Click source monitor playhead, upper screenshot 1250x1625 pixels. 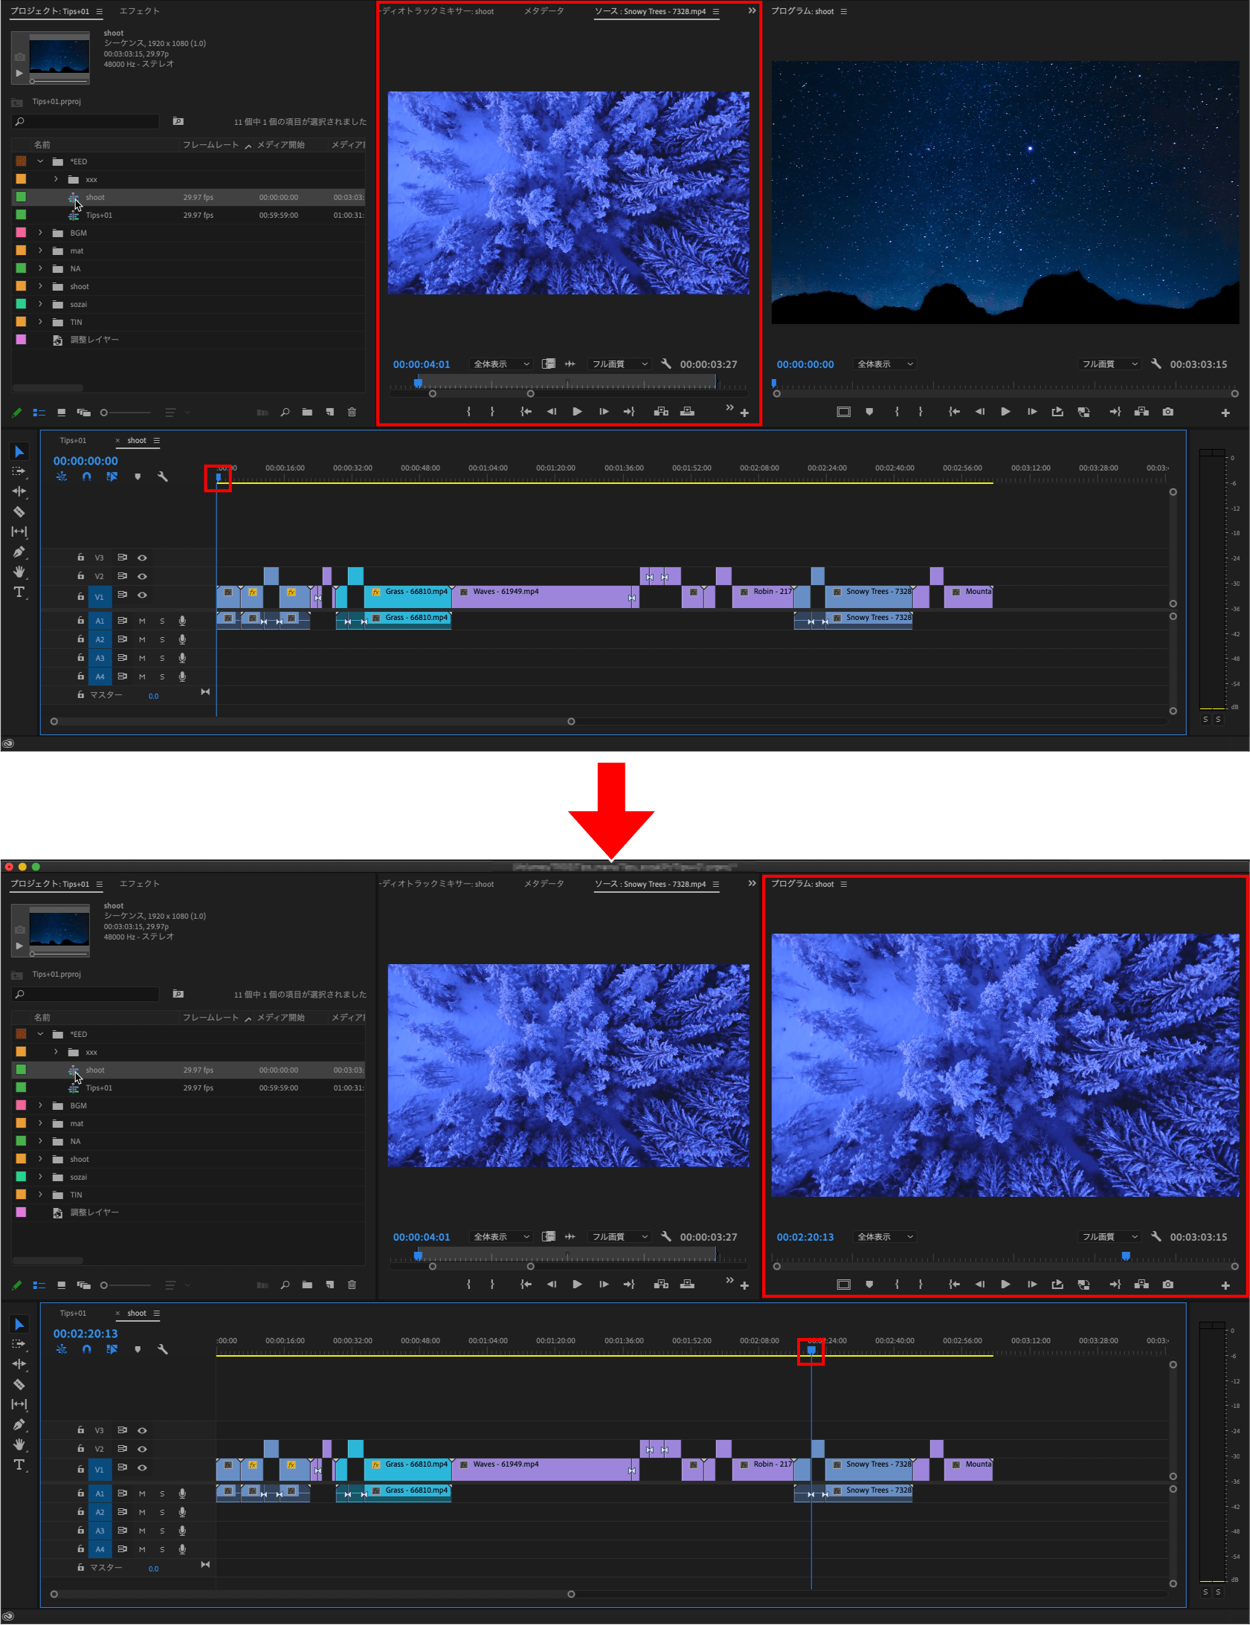[x=418, y=383]
